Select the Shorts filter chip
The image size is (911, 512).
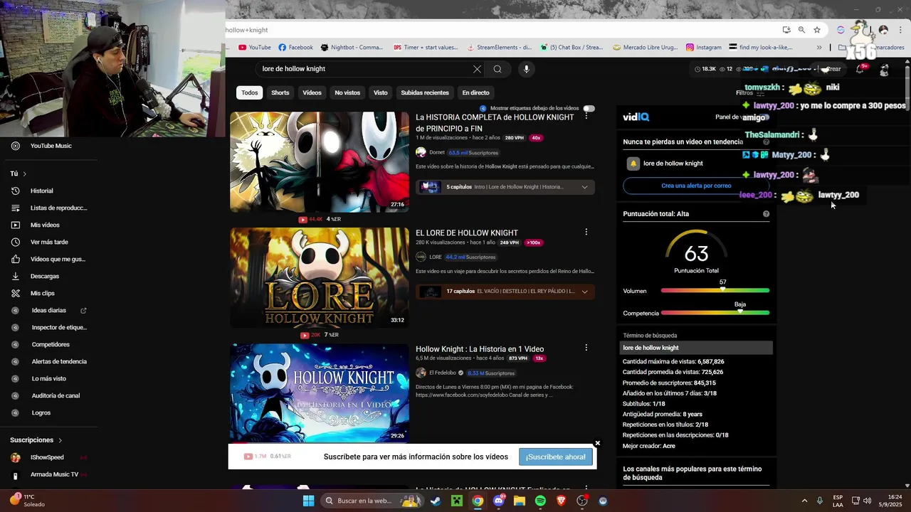pyautogui.click(x=280, y=92)
